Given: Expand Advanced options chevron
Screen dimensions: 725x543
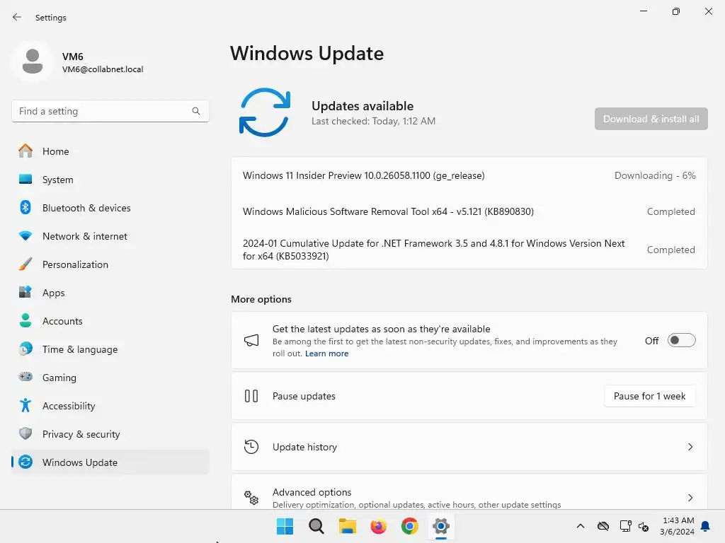Looking at the screenshot, I should 690,498.
